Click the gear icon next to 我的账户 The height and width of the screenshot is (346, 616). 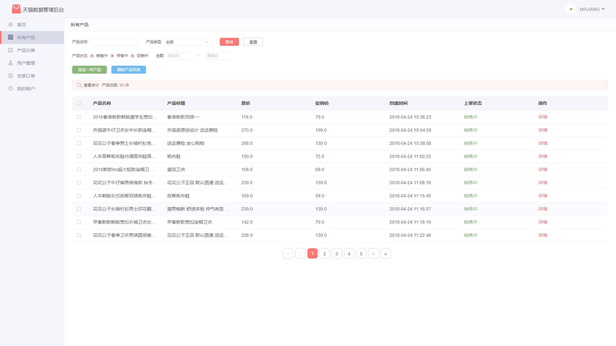pyautogui.click(x=11, y=88)
